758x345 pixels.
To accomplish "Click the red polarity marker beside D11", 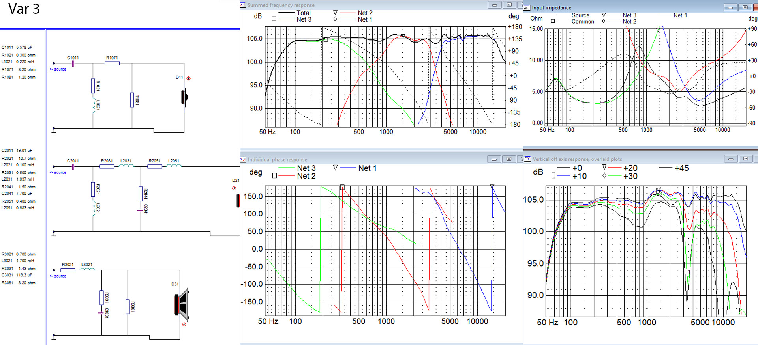I will click(x=189, y=78).
